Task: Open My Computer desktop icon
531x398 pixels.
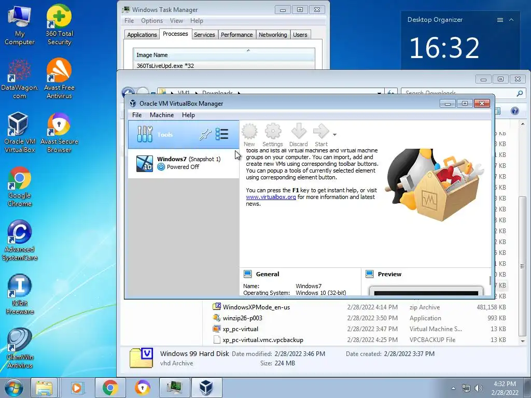Action: pos(19,25)
